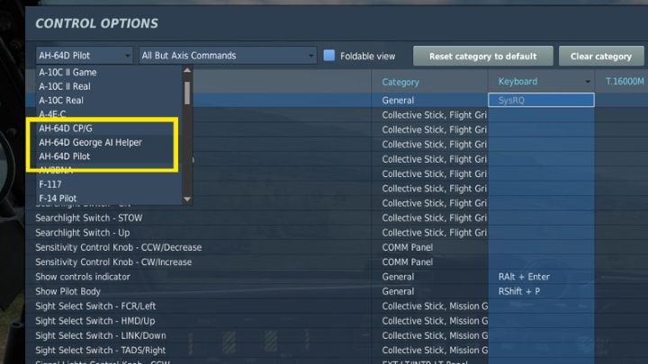Open the All But Axis Commands dropdown
The image size is (648, 364).
point(228,56)
